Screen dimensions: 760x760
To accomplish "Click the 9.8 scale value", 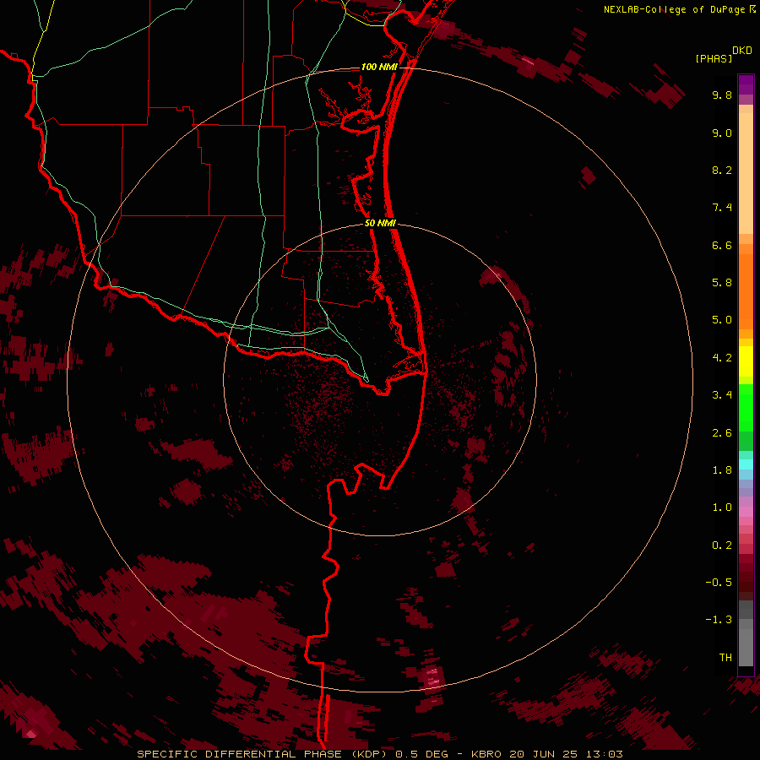I will [722, 95].
